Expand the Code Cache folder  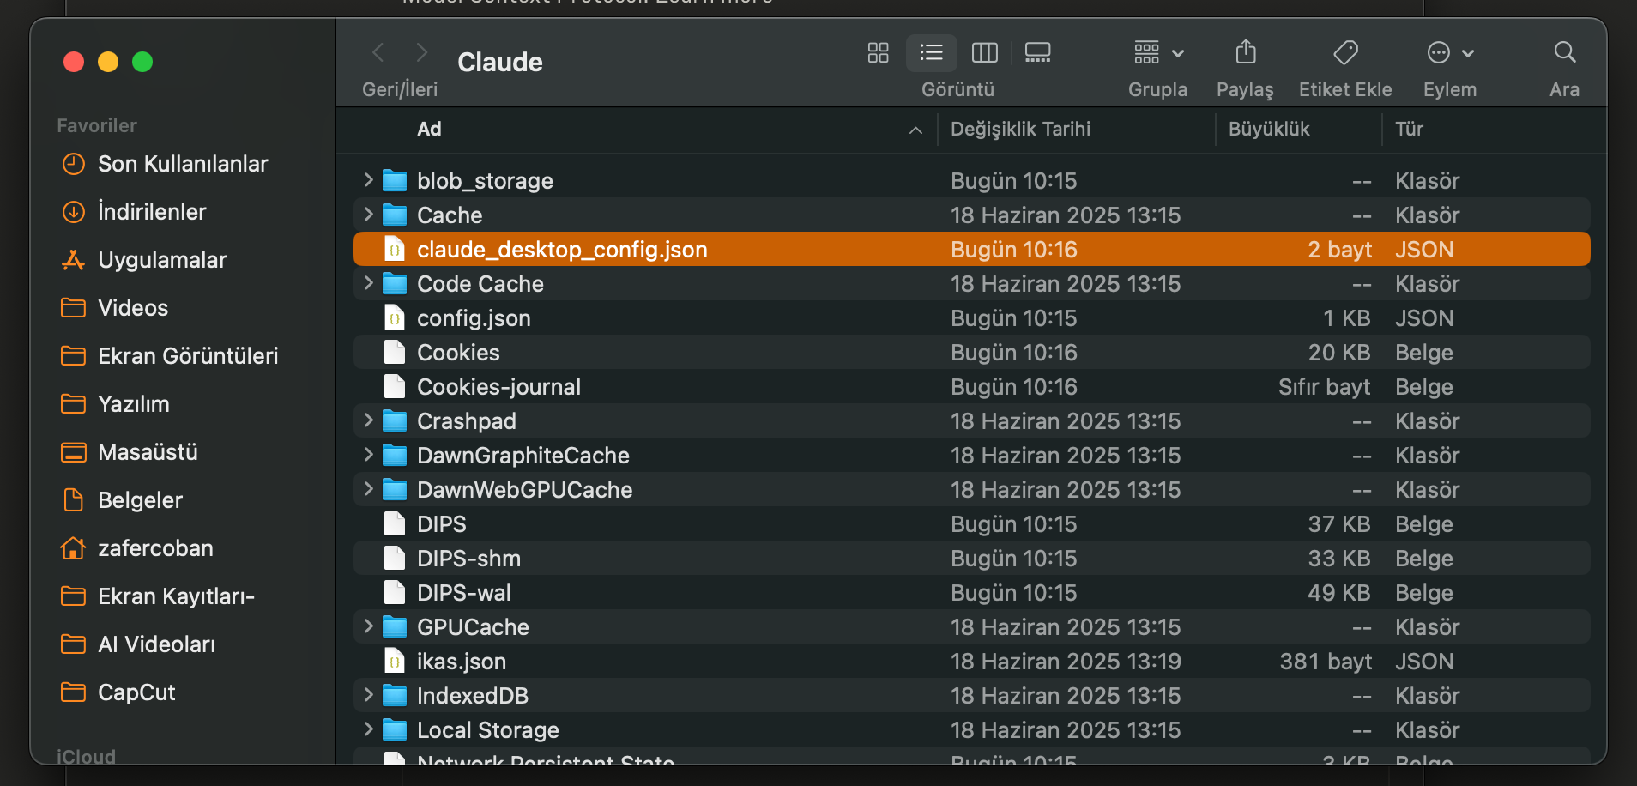point(368,283)
